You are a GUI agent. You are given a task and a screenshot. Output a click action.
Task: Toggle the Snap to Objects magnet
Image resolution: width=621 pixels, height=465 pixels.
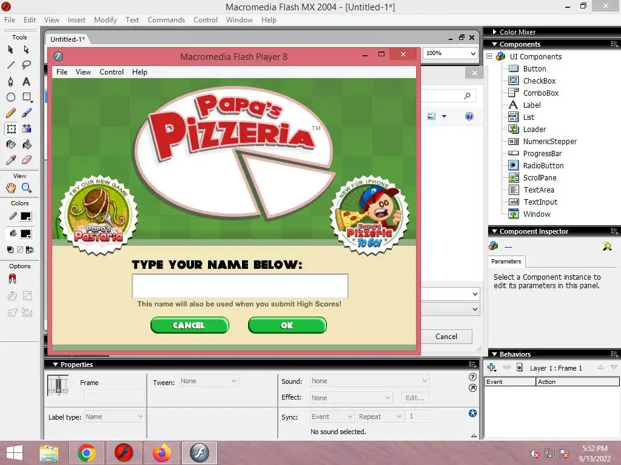pos(12,279)
